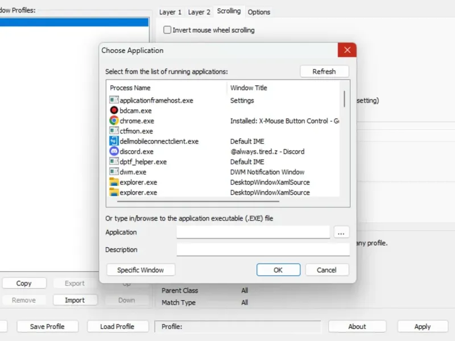The image size is (455, 341).
Task: Click the horizontal scrollbar of process list
Action: [198, 201]
